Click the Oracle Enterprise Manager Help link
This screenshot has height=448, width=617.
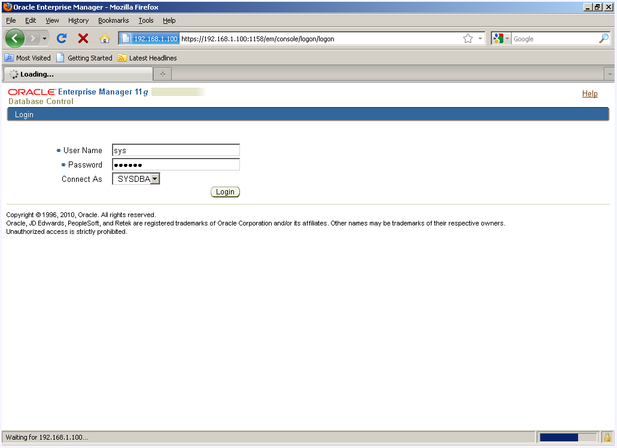click(589, 94)
